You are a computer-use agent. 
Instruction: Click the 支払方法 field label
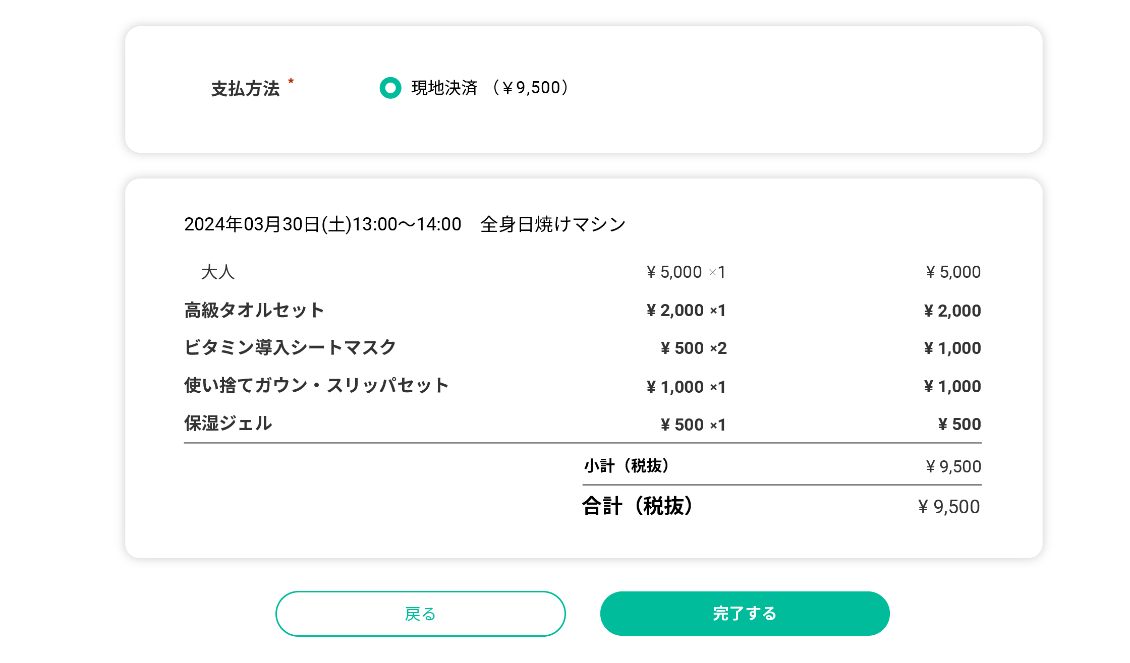245,89
